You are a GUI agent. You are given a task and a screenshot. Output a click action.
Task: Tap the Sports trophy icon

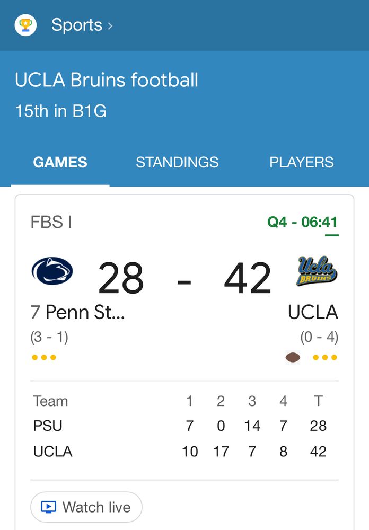25,25
